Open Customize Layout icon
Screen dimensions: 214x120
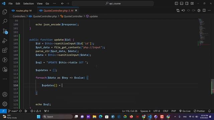[192, 3]
